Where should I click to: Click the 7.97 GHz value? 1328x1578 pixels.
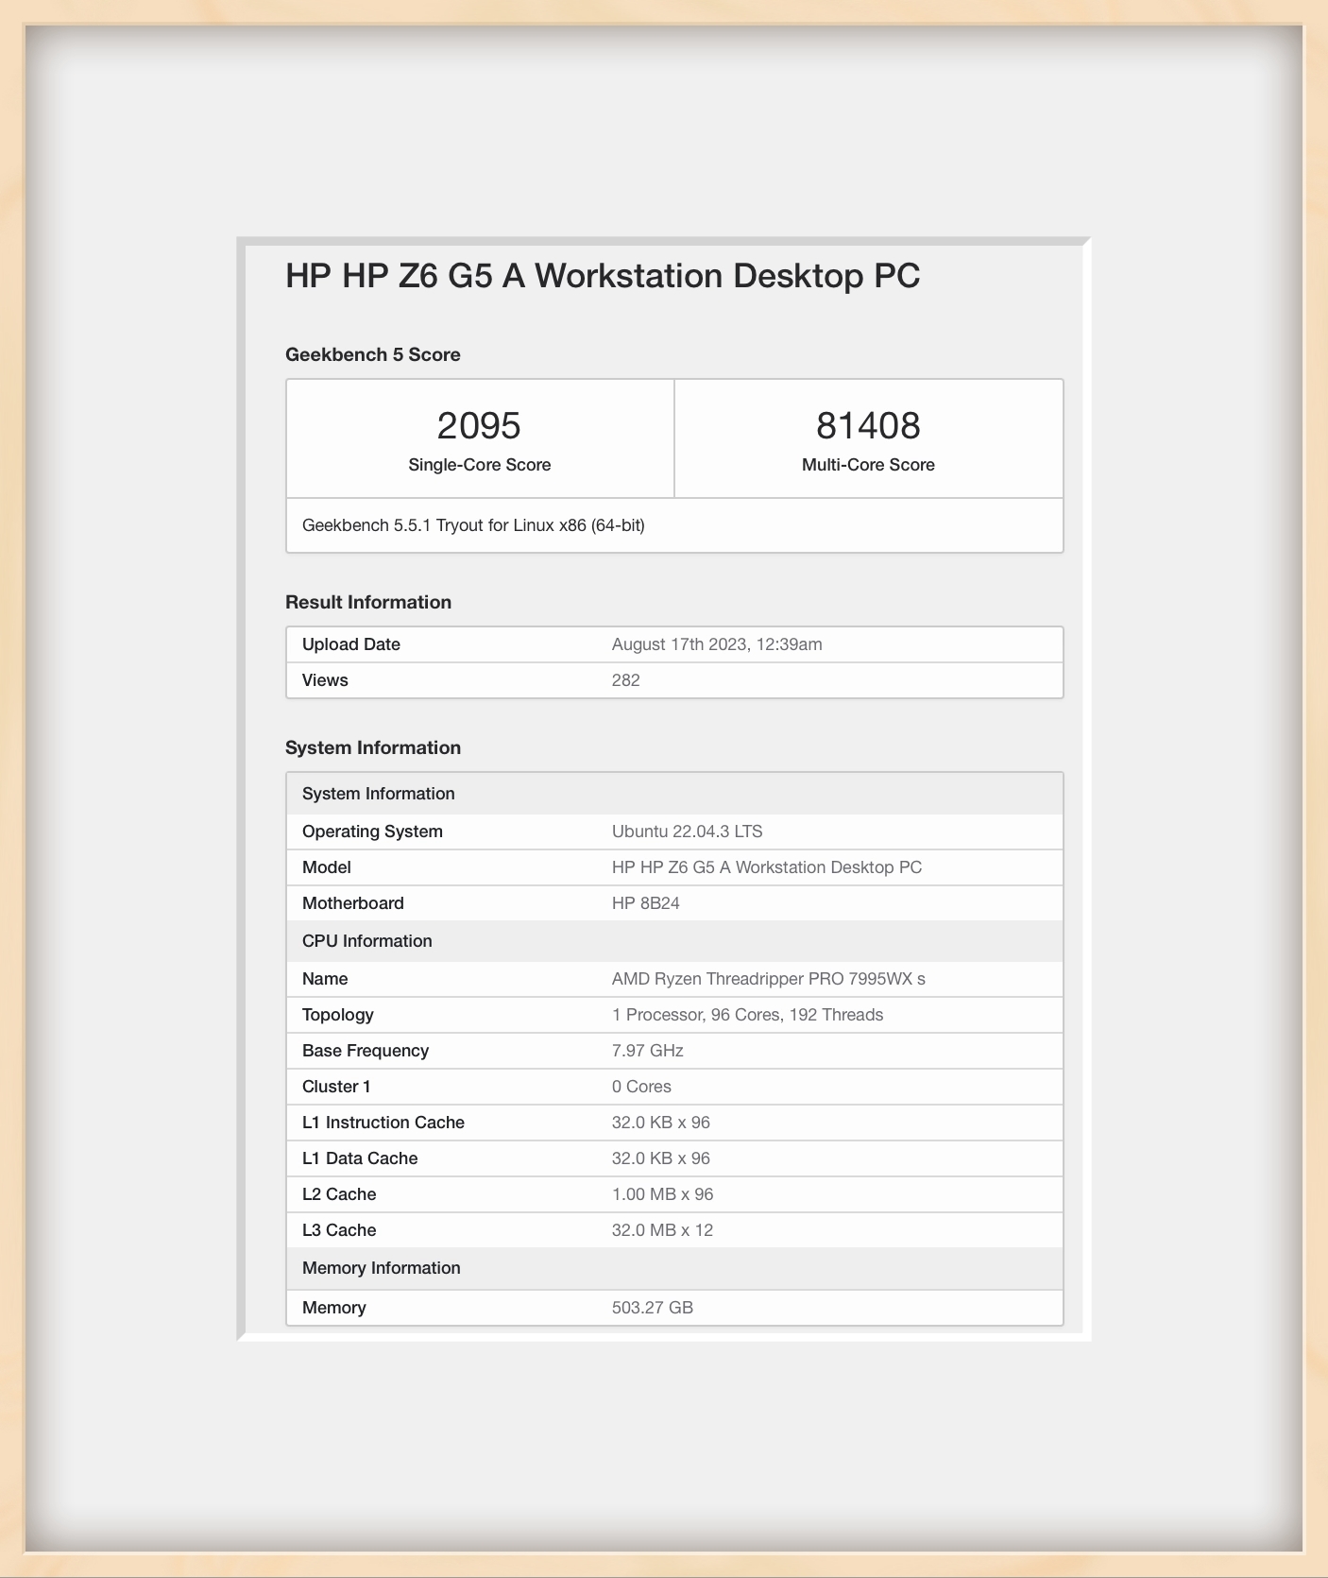(x=648, y=1051)
